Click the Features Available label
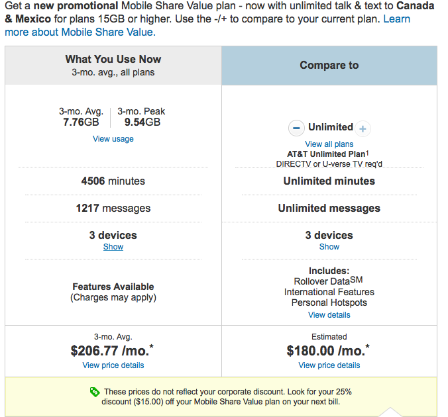Screen dimensions: 448x417 point(113,287)
